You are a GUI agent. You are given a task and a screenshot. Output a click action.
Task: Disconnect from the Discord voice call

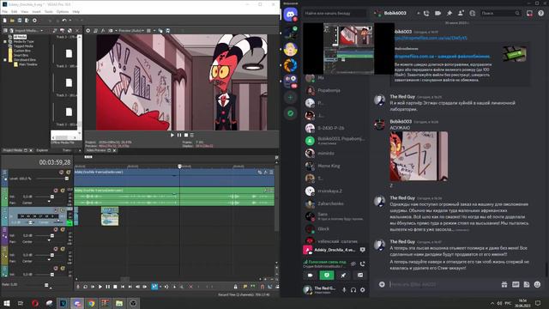click(x=362, y=264)
